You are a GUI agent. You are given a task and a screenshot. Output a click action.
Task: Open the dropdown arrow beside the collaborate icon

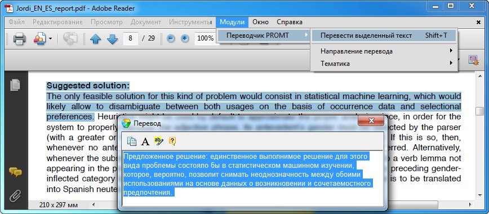[50, 39]
